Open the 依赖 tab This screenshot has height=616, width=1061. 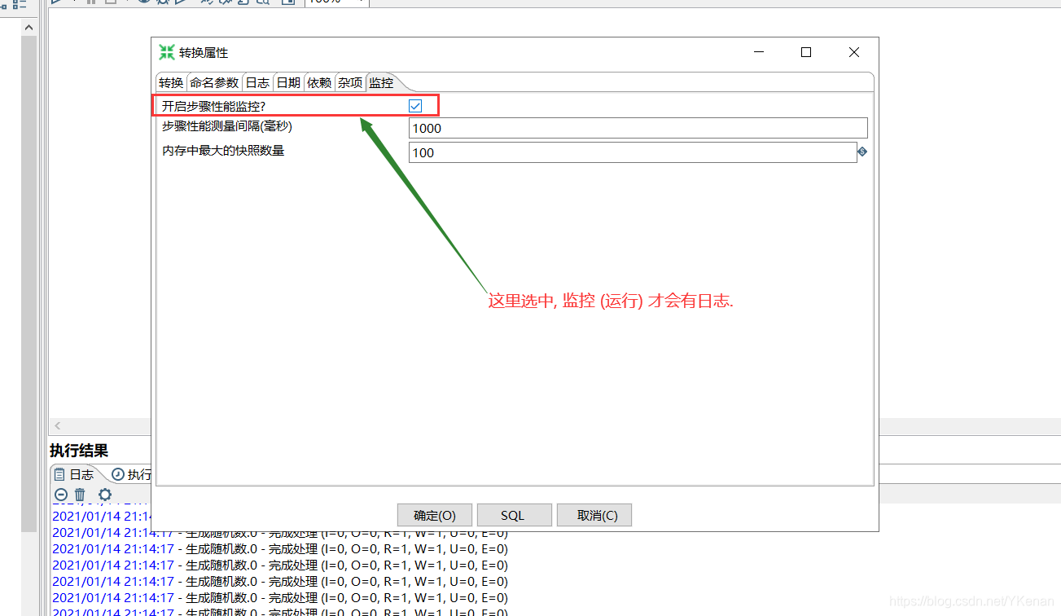319,83
